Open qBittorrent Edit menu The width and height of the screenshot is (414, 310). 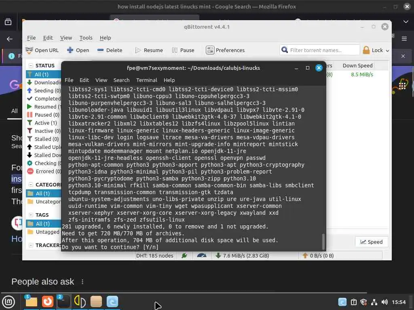(48, 38)
